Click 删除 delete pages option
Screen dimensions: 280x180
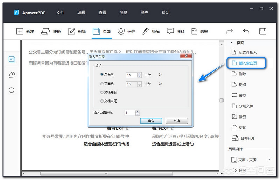239,74
